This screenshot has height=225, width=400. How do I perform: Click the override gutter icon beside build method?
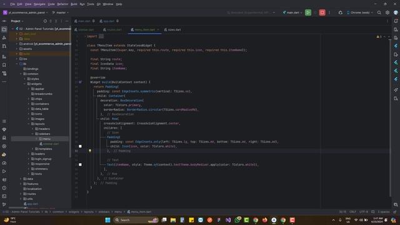[x=81, y=82]
